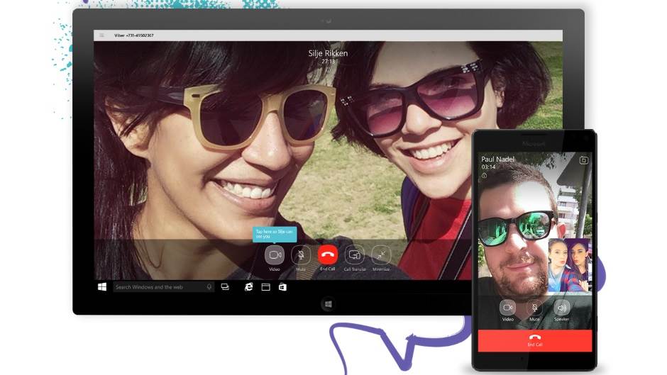667x375 pixels.
Task: Click the 'Tap here so Silje can see you' tooltip
Action: click(275, 234)
